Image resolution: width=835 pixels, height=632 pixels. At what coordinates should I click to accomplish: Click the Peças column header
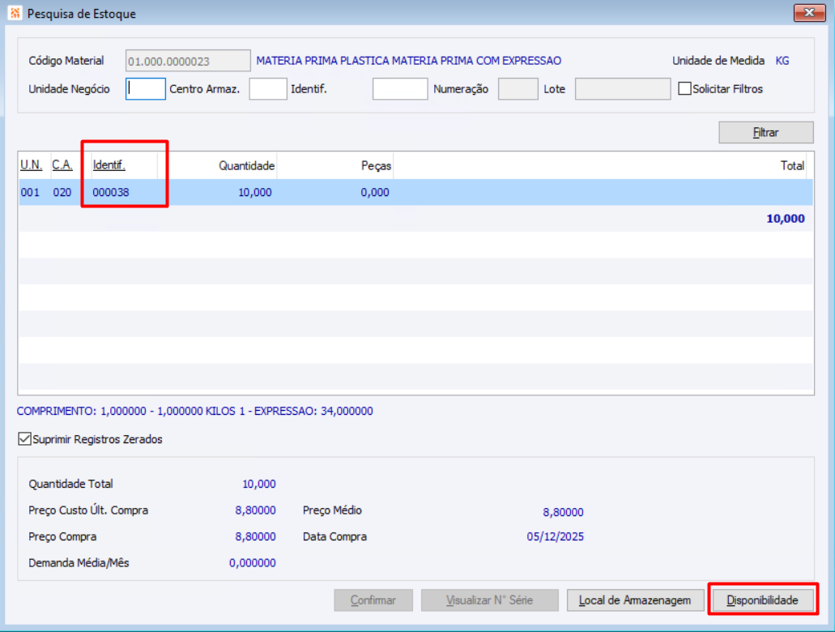pos(376,166)
